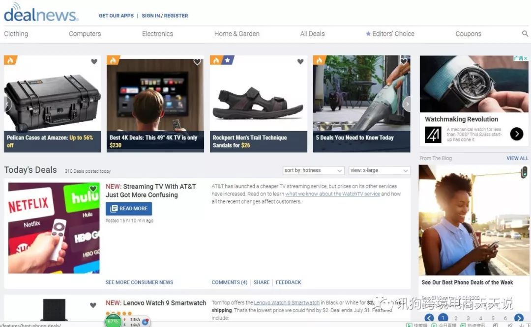Open Editors' Choice menu item
The width and height of the screenshot is (531, 327).
(390, 34)
